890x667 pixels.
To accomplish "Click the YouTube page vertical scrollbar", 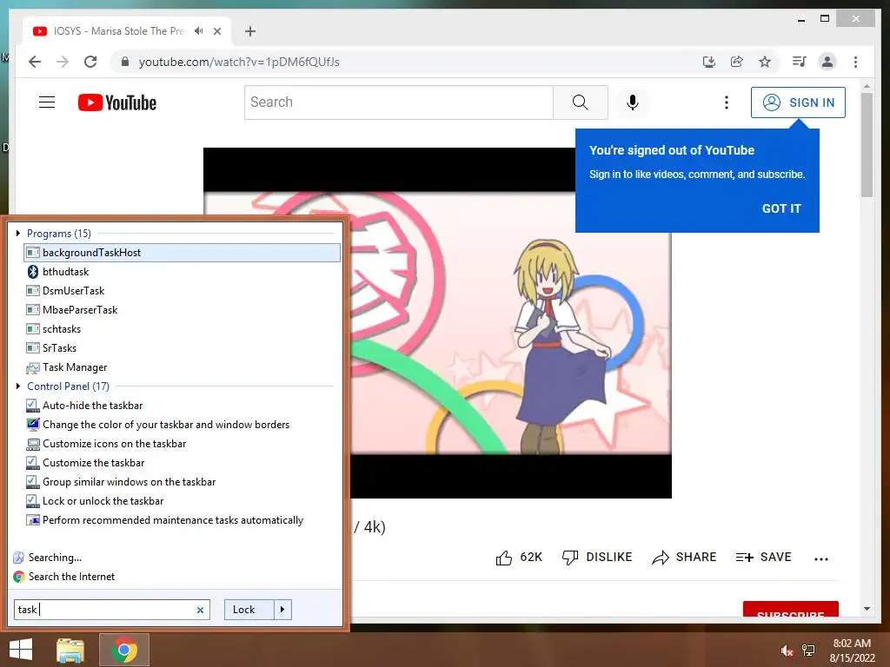I will (867, 145).
